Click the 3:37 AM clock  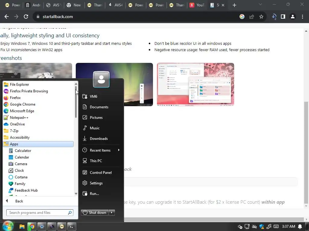pos(288,226)
